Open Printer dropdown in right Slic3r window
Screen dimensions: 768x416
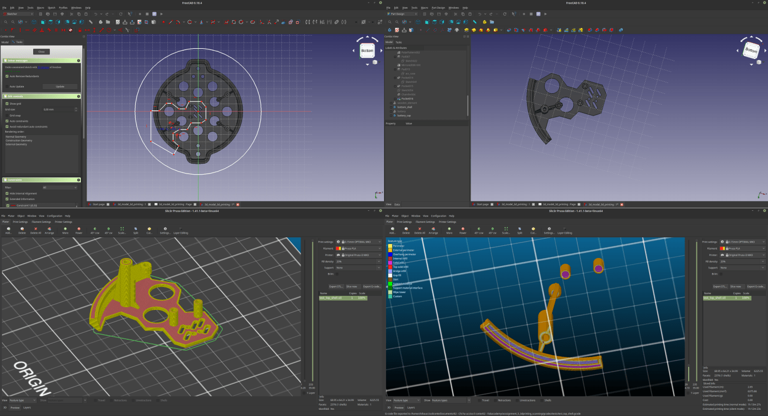743,255
